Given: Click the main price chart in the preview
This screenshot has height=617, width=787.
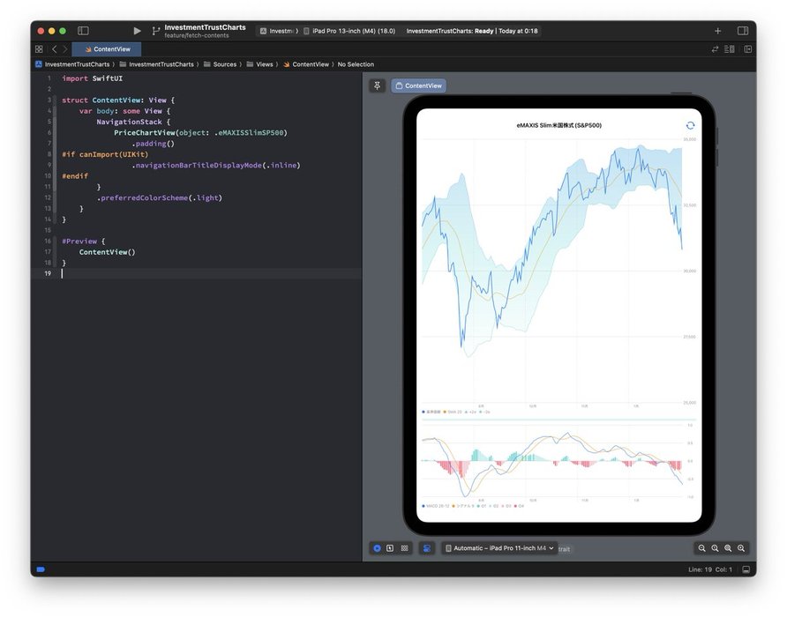Looking at the screenshot, I should pos(552,271).
